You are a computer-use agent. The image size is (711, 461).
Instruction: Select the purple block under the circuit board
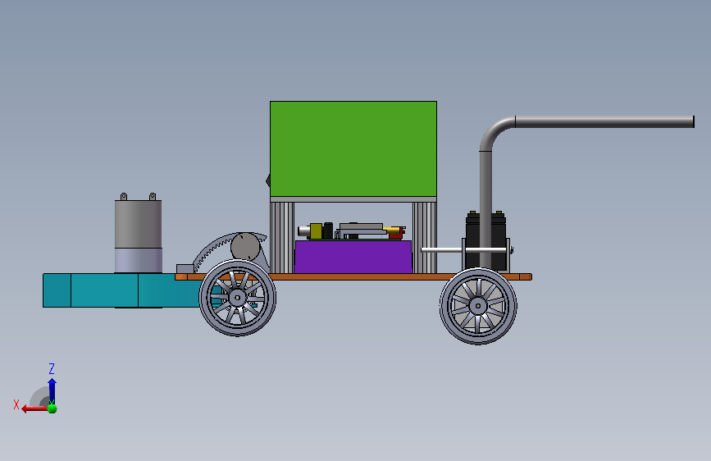353,257
